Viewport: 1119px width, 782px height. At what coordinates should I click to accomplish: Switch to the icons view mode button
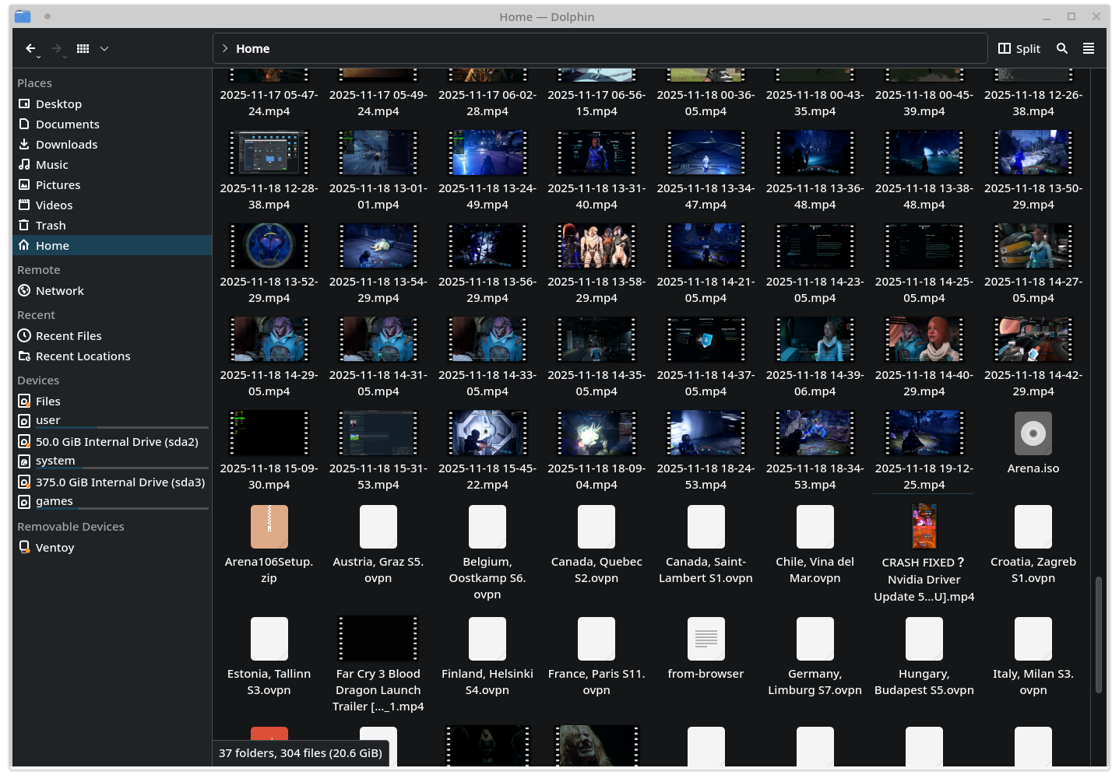[x=83, y=48]
